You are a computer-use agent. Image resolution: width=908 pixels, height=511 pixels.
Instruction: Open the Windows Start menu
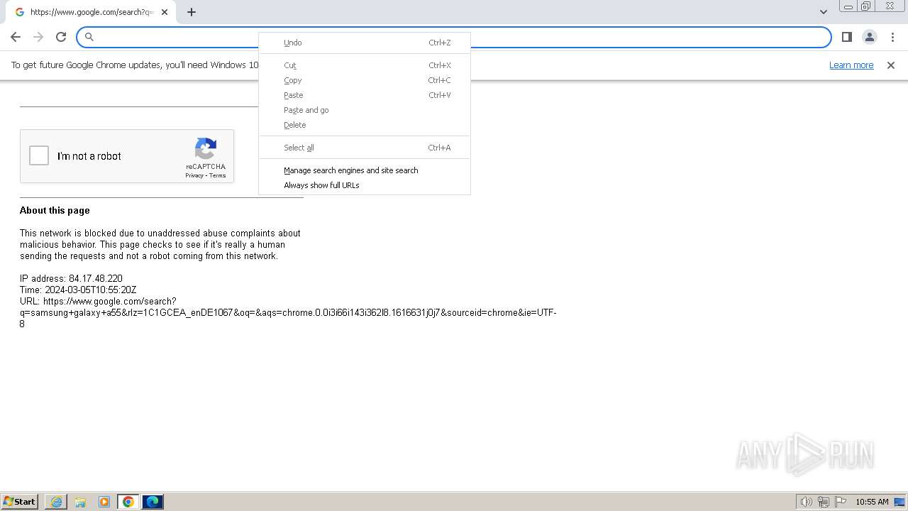pyautogui.click(x=19, y=501)
